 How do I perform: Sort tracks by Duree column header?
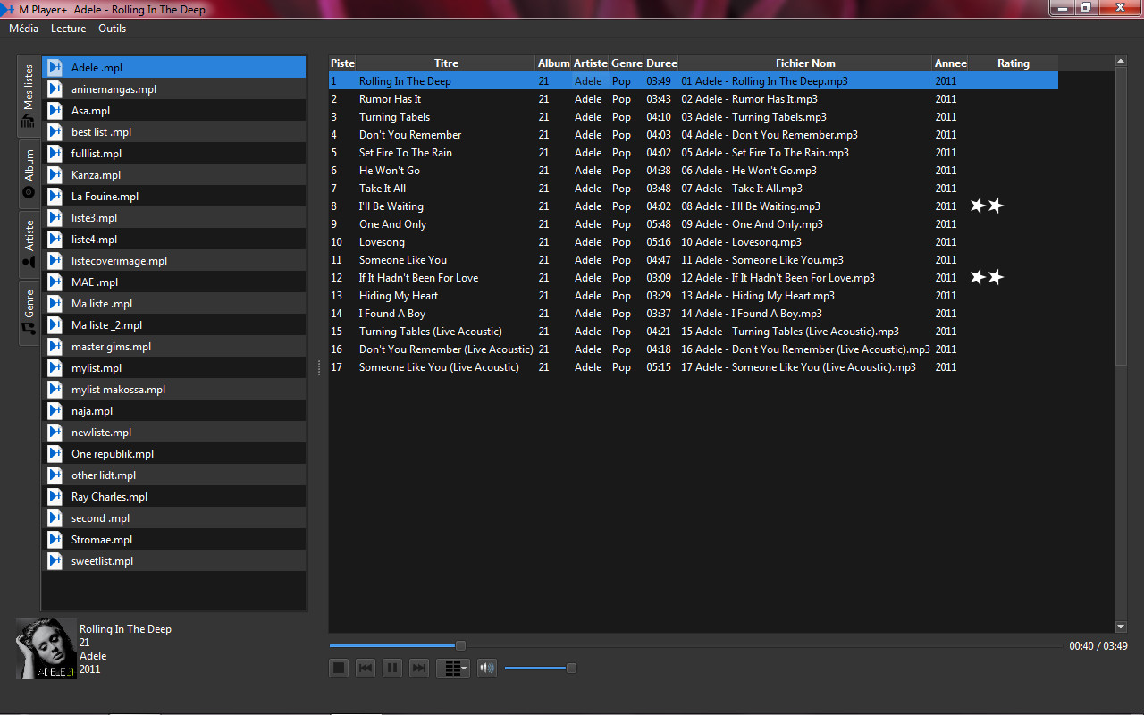[661, 63]
